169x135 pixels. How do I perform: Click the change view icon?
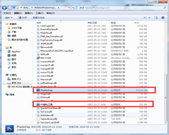pos(145,18)
